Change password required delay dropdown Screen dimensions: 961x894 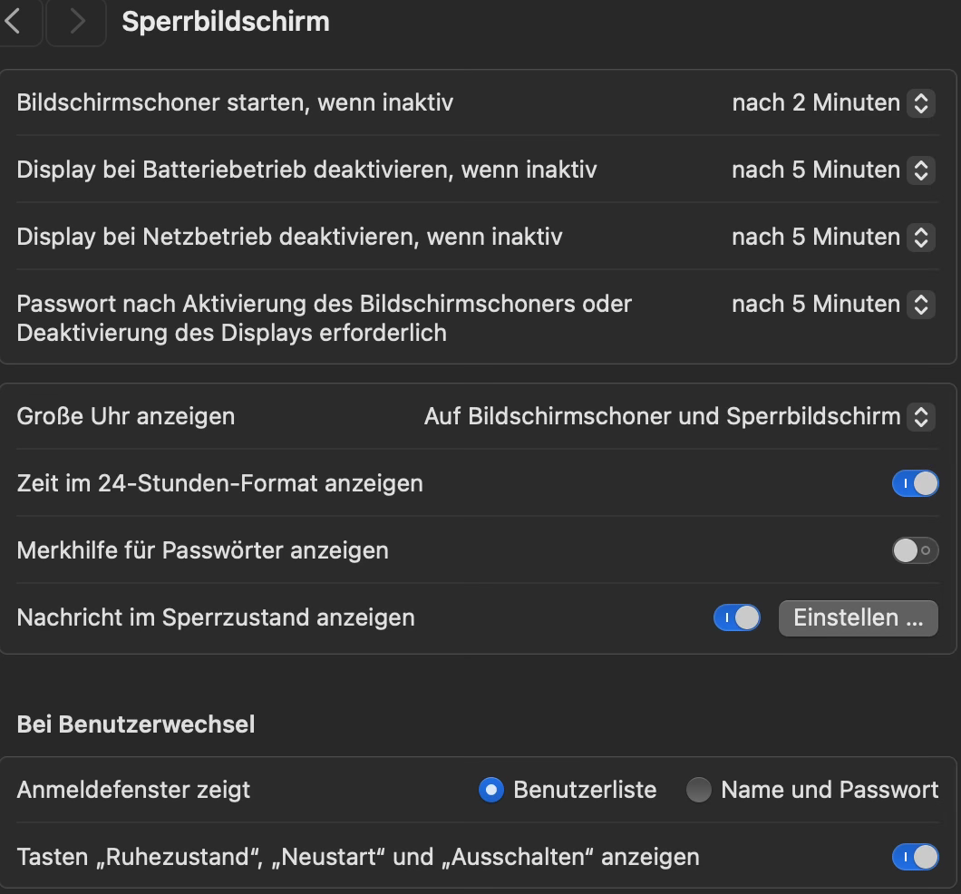832,304
